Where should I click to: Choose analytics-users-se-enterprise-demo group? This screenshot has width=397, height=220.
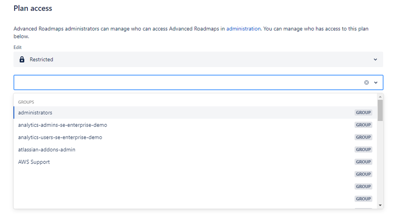(x=195, y=137)
